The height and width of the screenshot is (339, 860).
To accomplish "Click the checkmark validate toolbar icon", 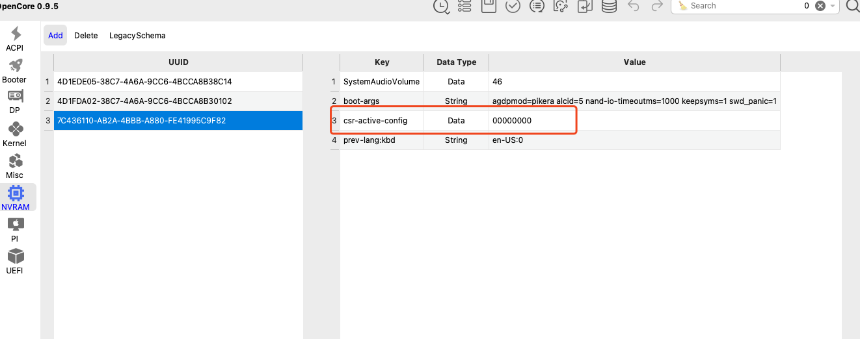I will (513, 6).
